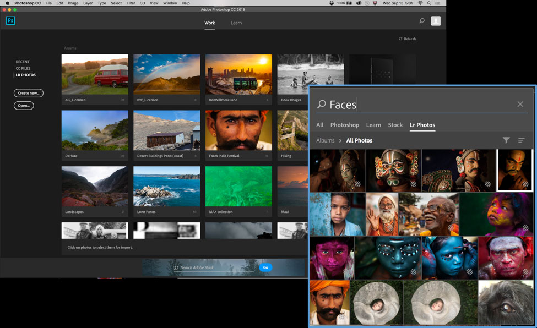Open the BW_Licensed album thumbnail
This screenshot has height=328, width=537.
[167, 74]
